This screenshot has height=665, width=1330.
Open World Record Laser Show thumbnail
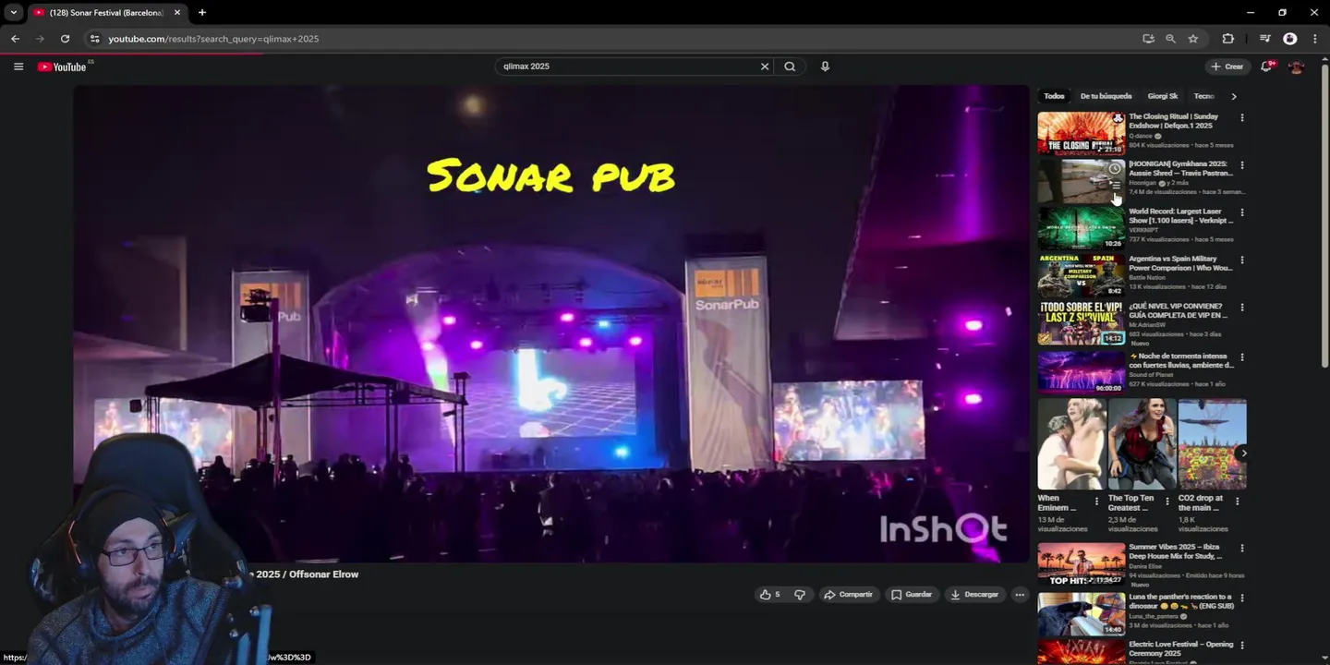pos(1081,229)
